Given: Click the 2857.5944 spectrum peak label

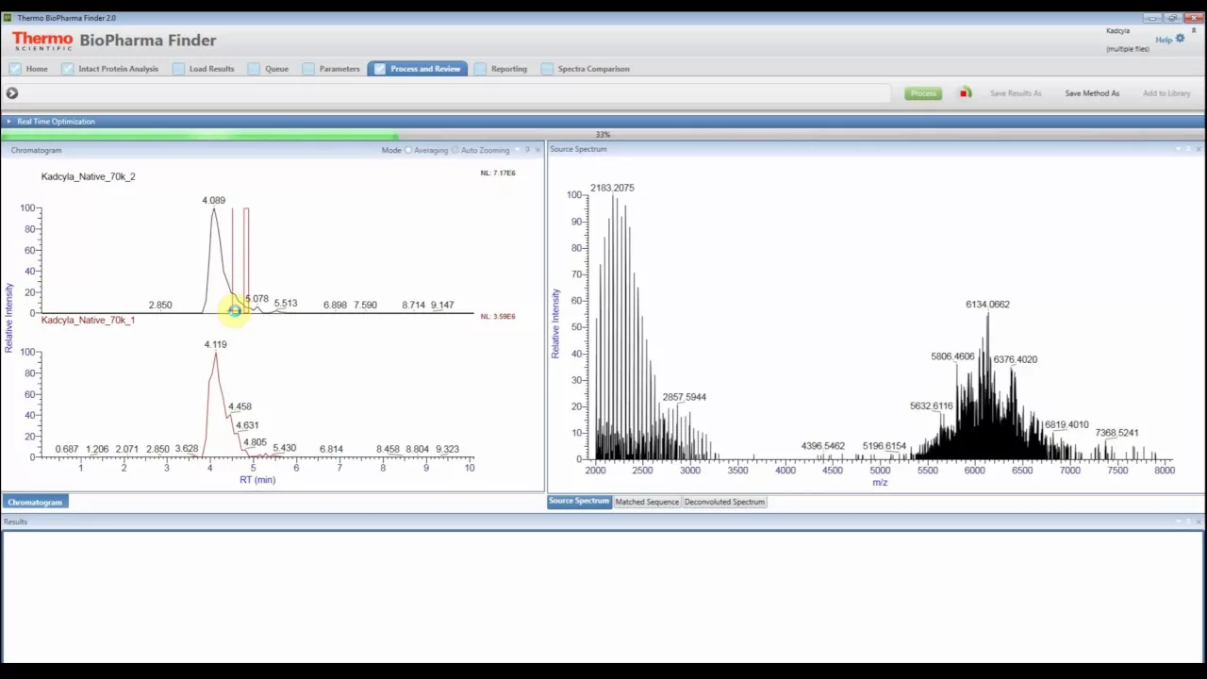Looking at the screenshot, I should pos(684,397).
